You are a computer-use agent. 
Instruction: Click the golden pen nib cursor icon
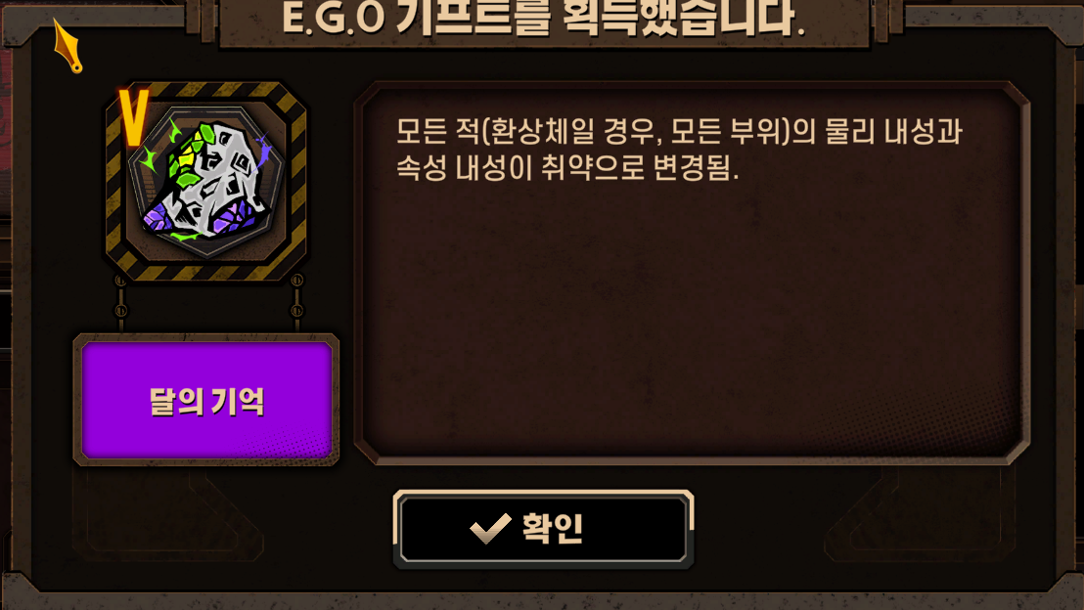[x=68, y=45]
